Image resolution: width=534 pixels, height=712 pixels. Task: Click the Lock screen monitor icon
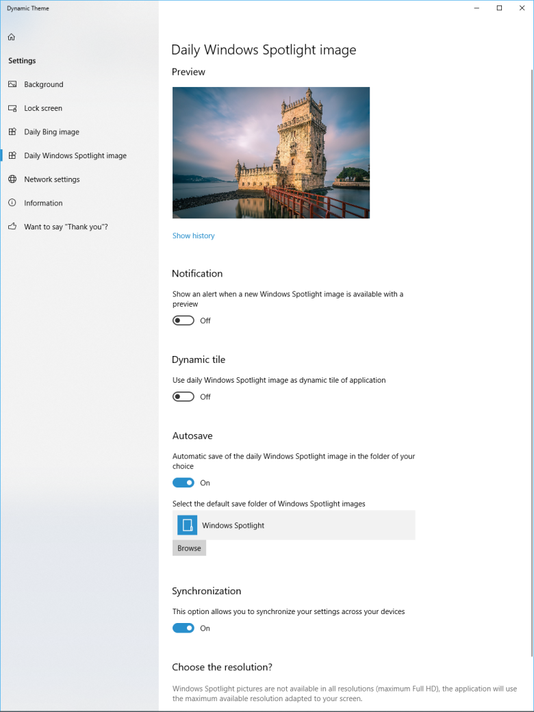[12, 108]
